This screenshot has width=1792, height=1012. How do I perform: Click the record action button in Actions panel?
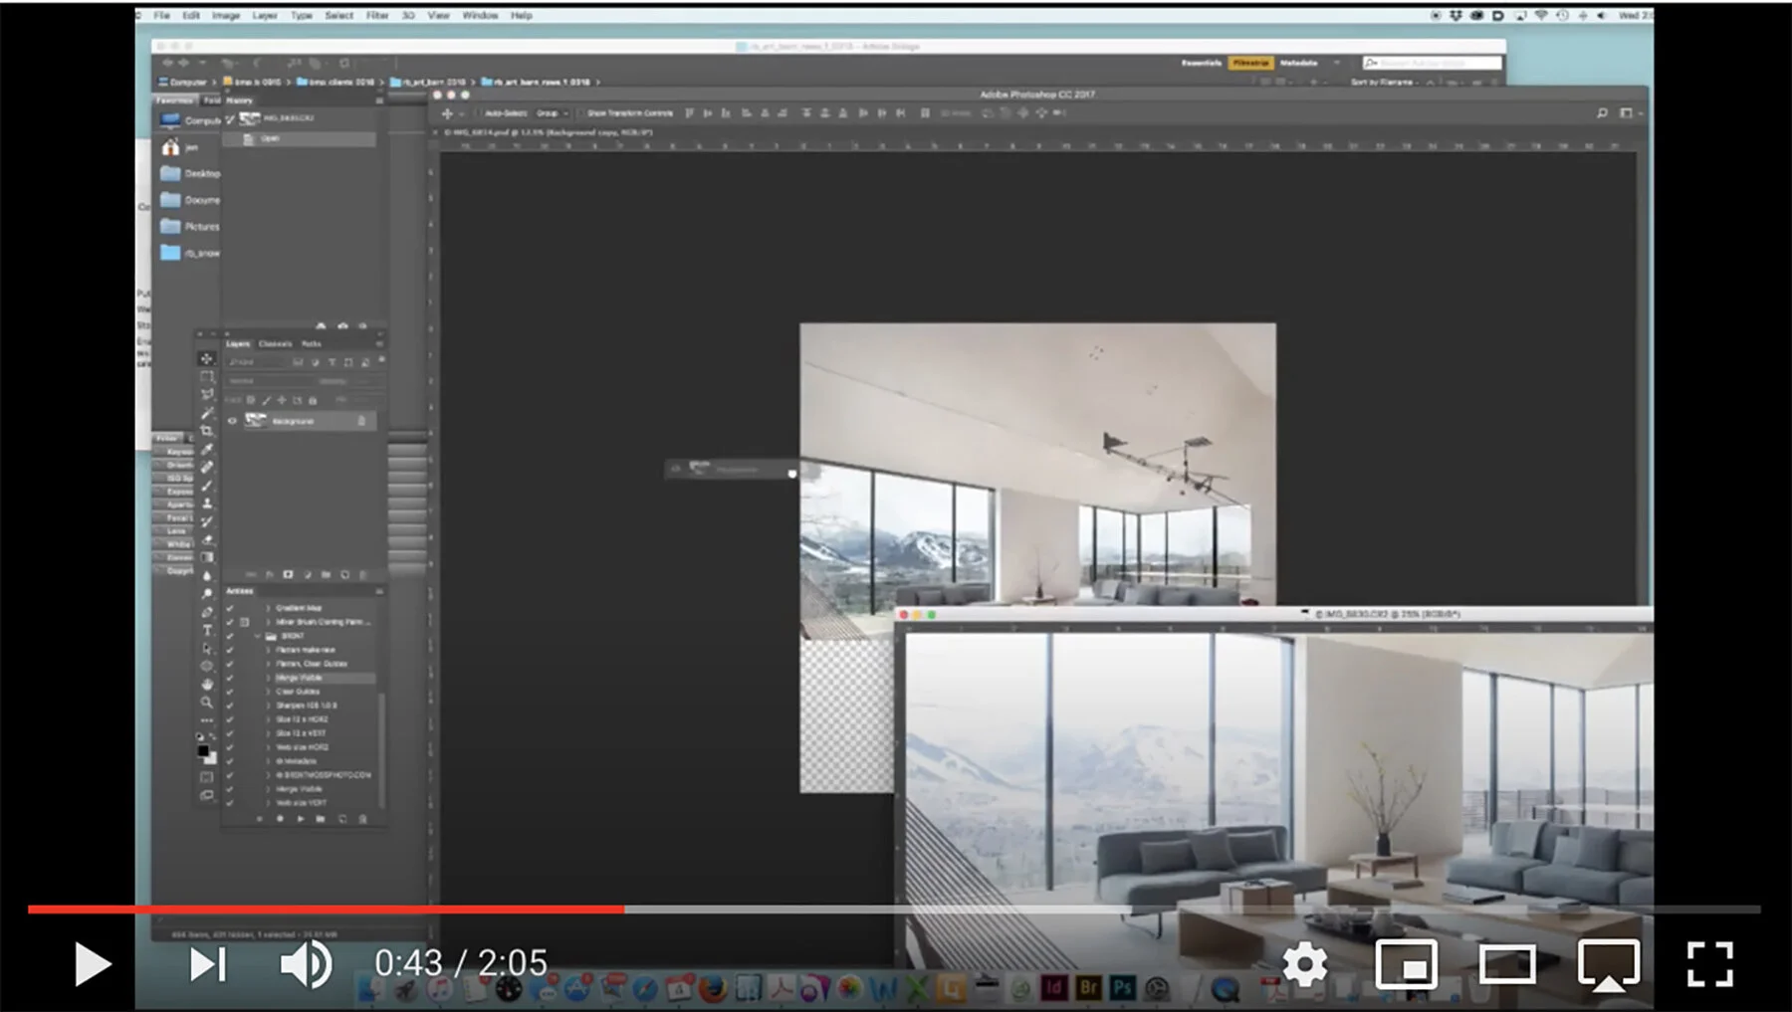[280, 819]
